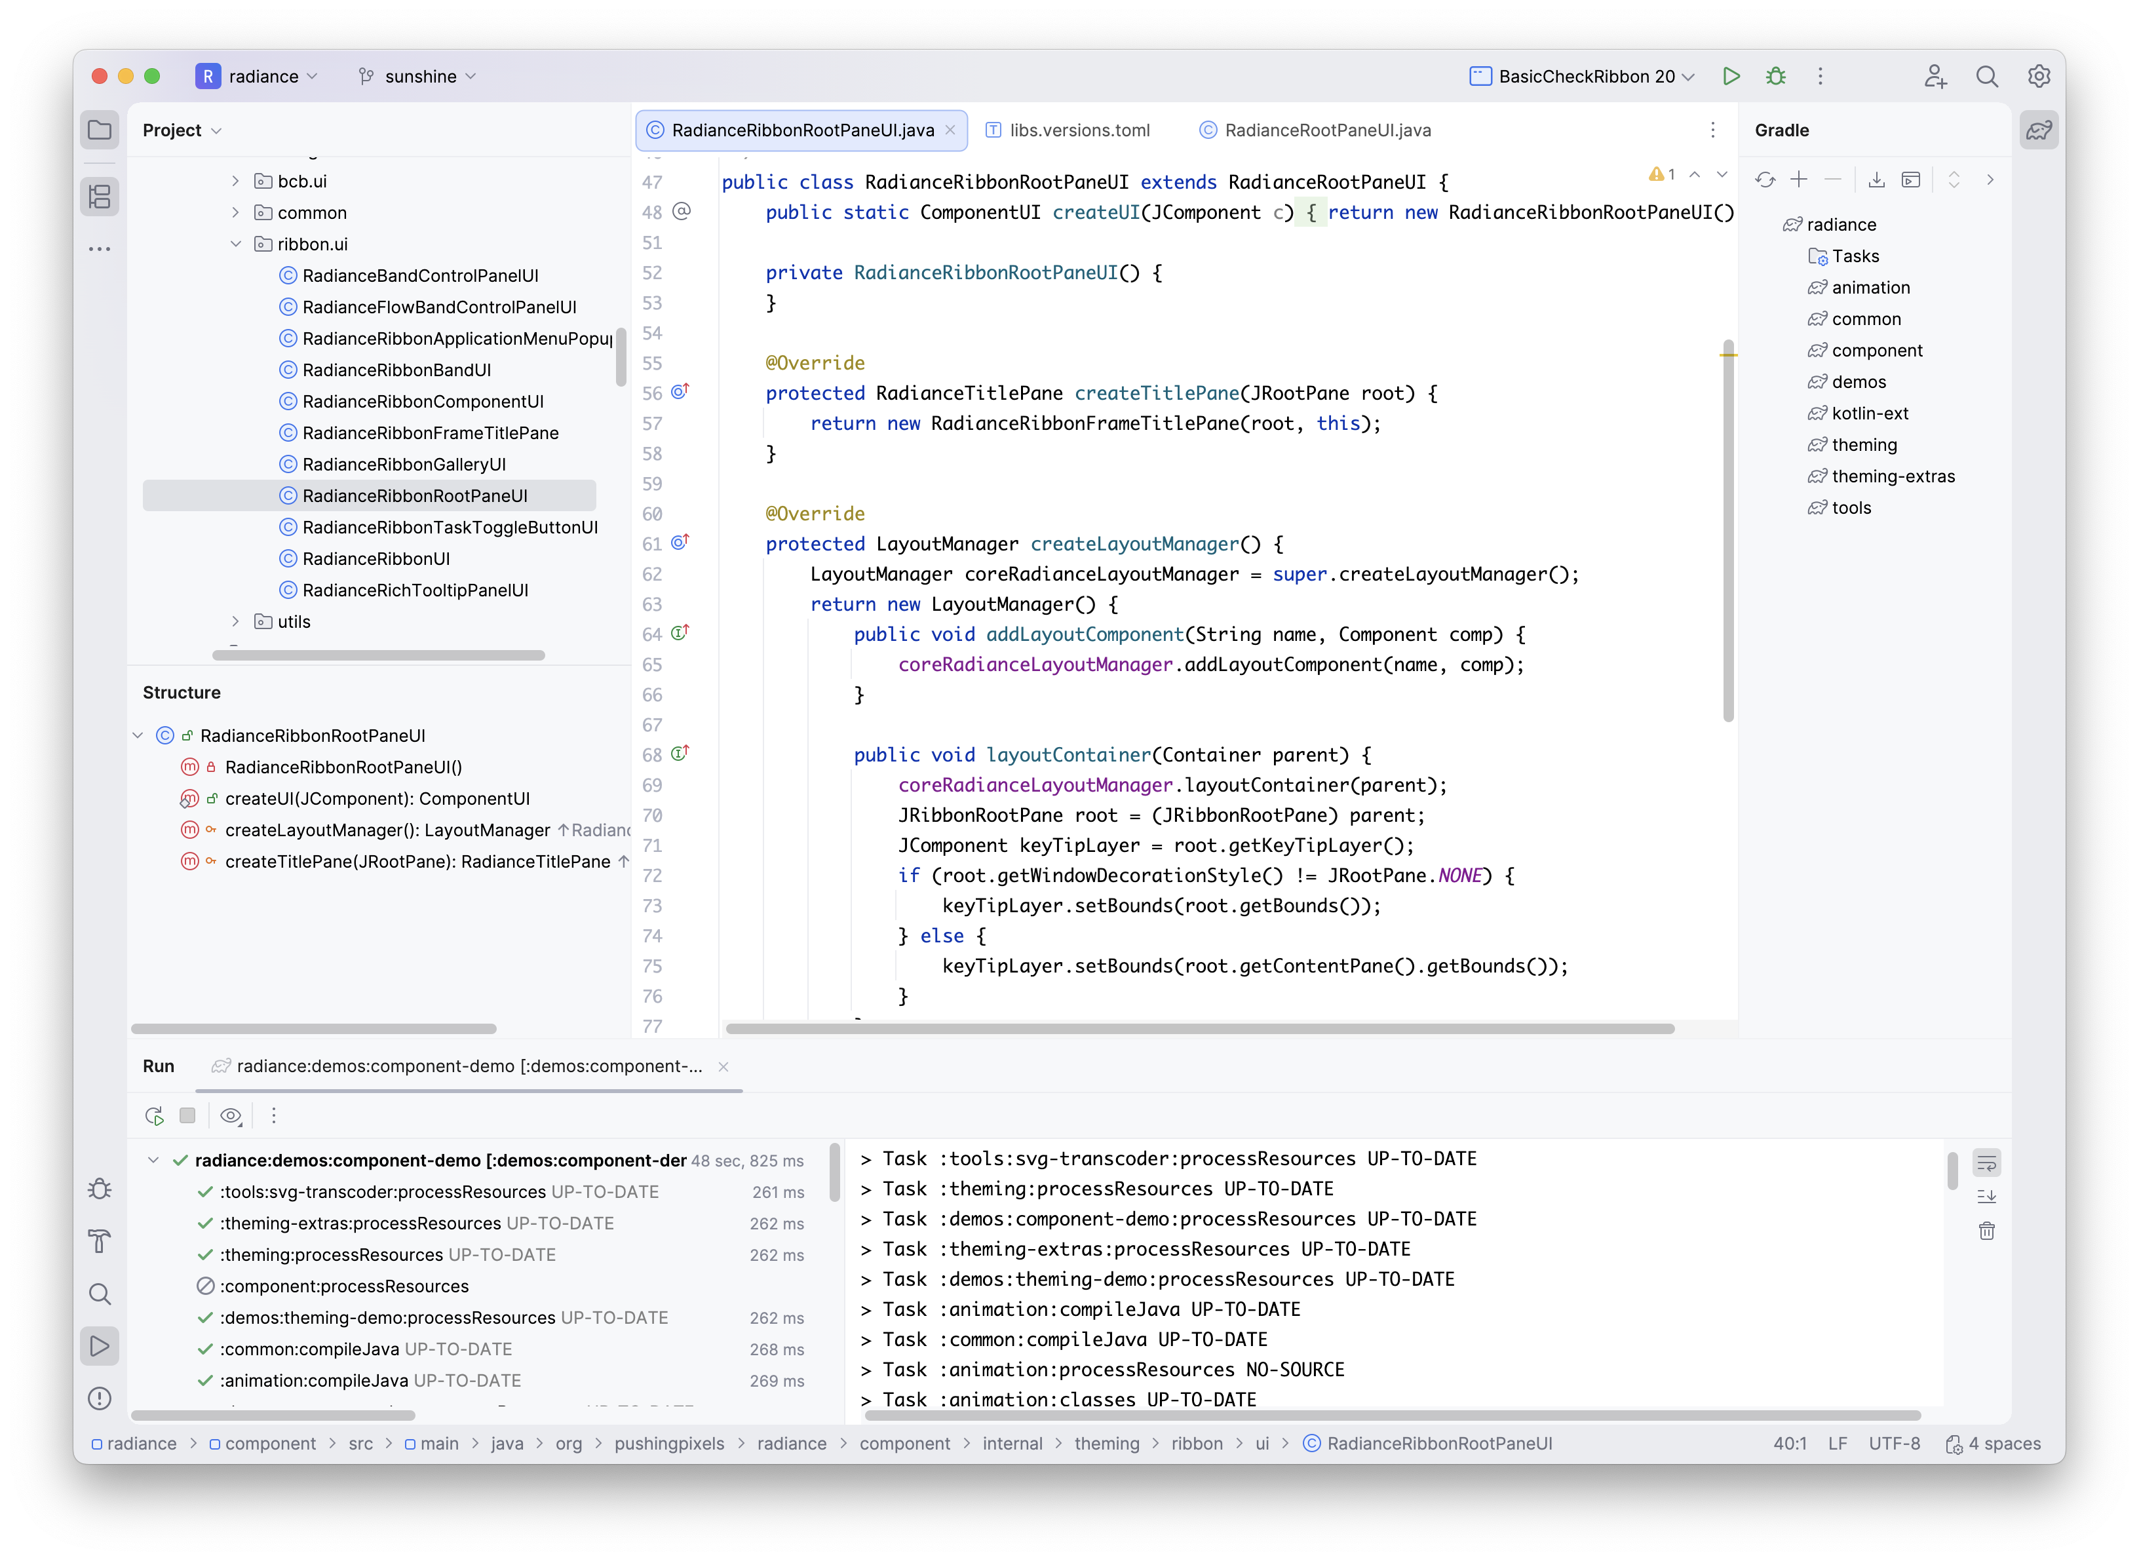Open editor tabs more options menu
The height and width of the screenshot is (1561, 2139).
tap(1713, 130)
